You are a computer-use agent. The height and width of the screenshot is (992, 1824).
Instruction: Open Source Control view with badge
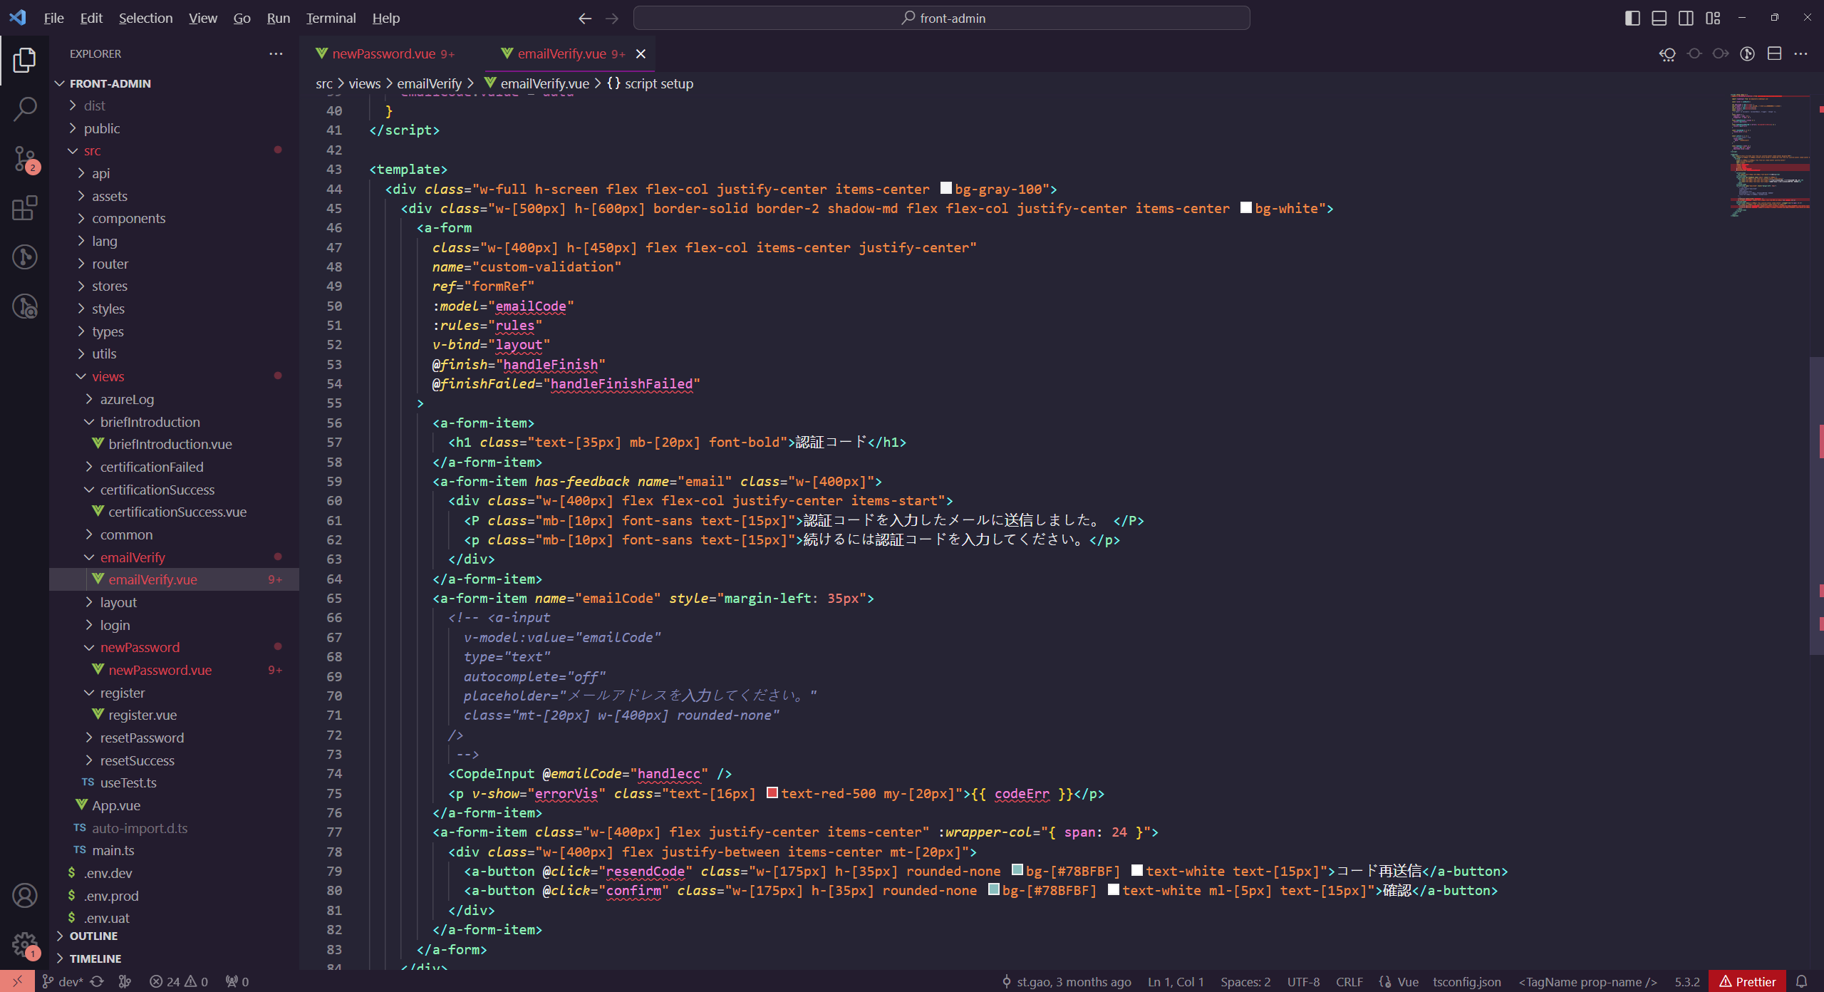[x=24, y=159]
